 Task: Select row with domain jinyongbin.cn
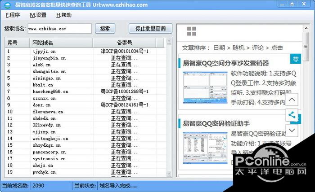click(x=85, y=58)
